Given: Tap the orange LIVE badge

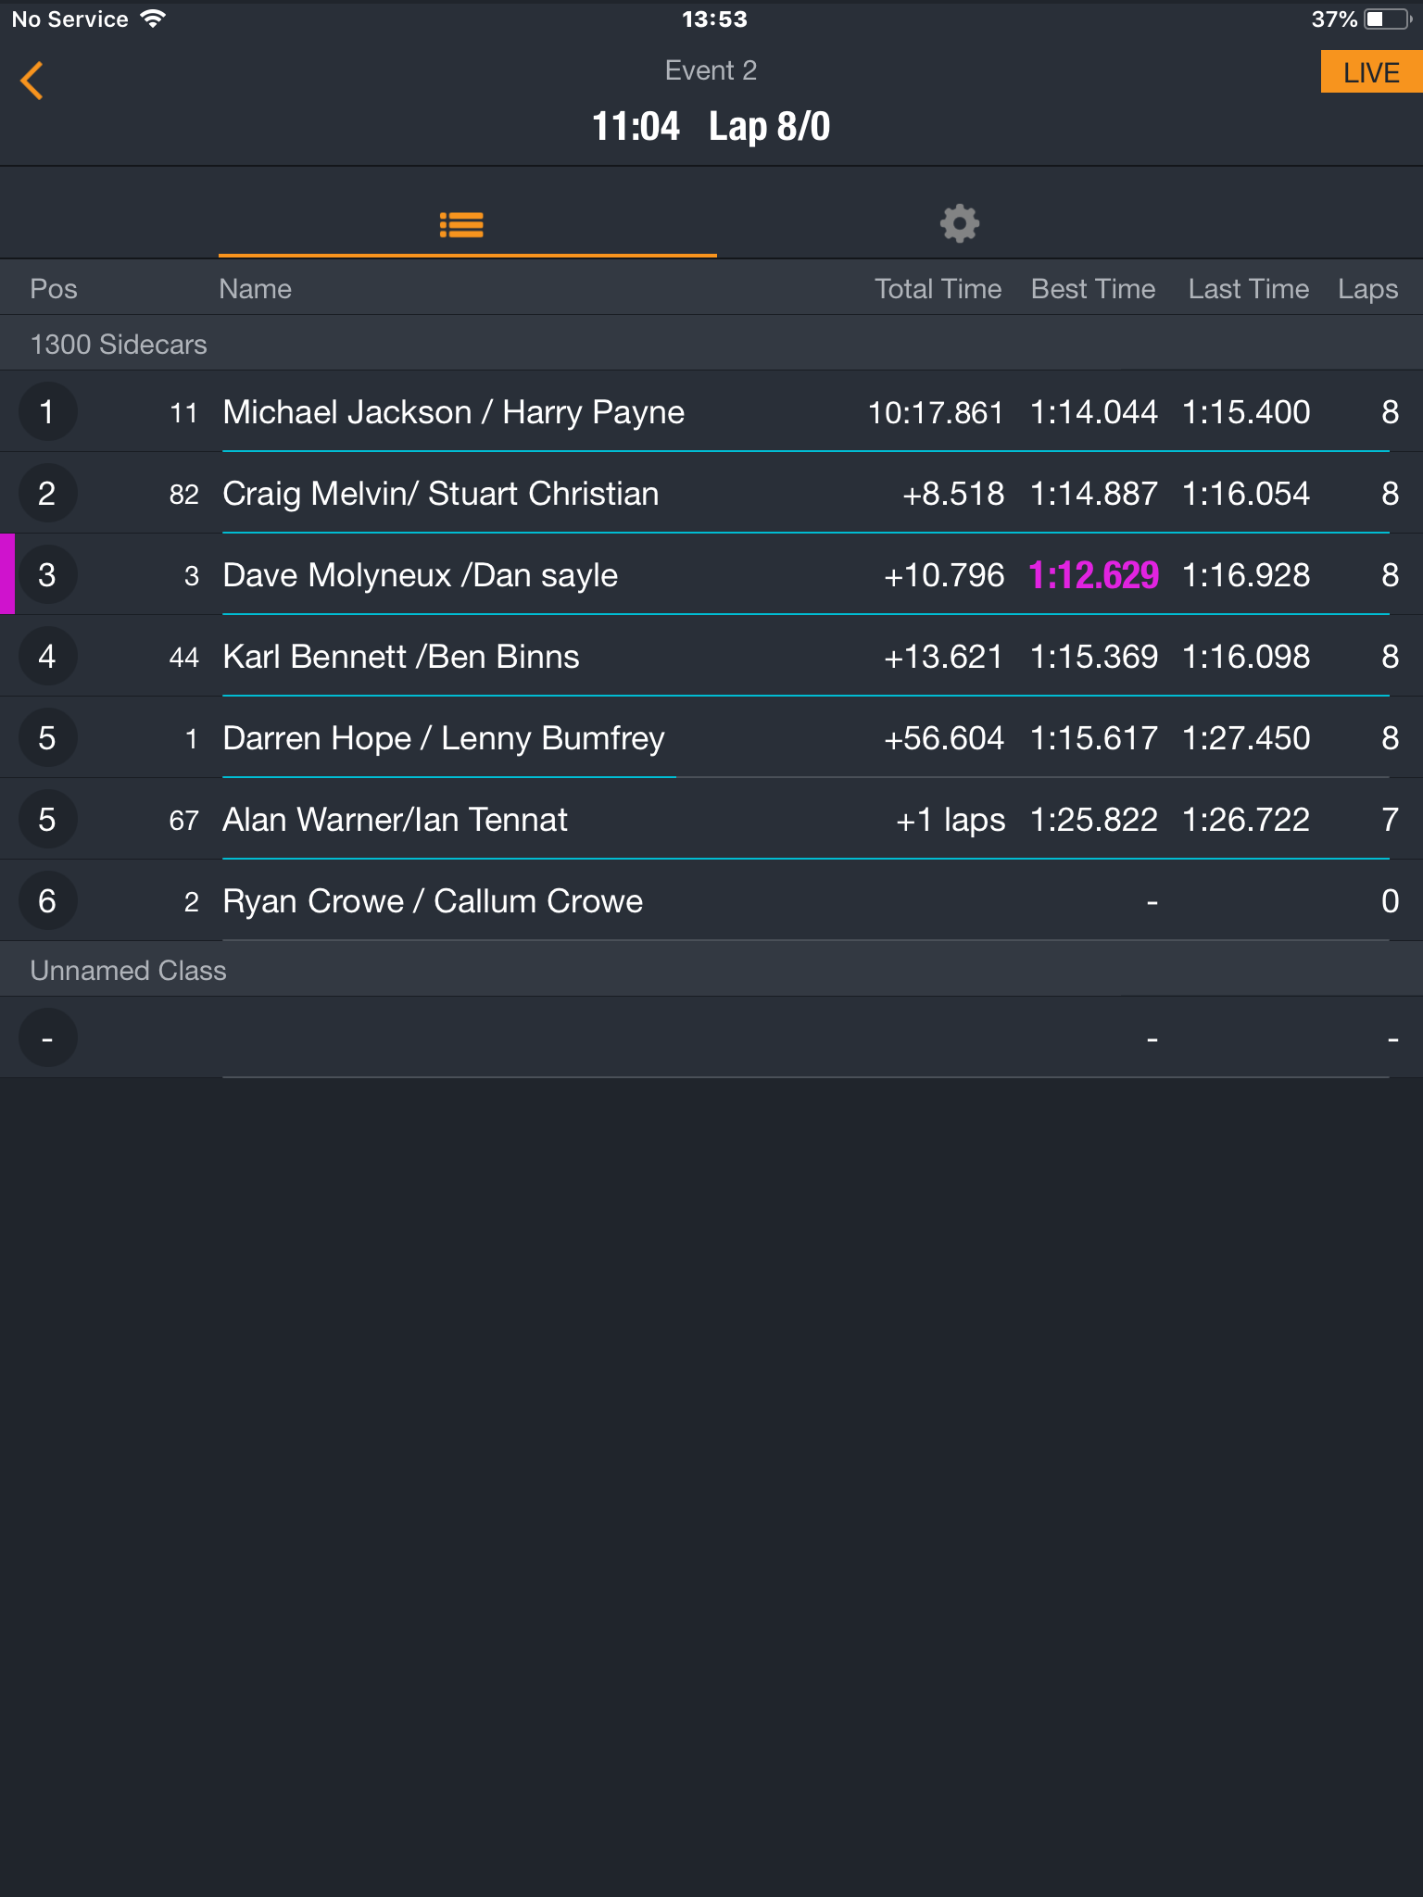Looking at the screenshot, I should 1371,72.
